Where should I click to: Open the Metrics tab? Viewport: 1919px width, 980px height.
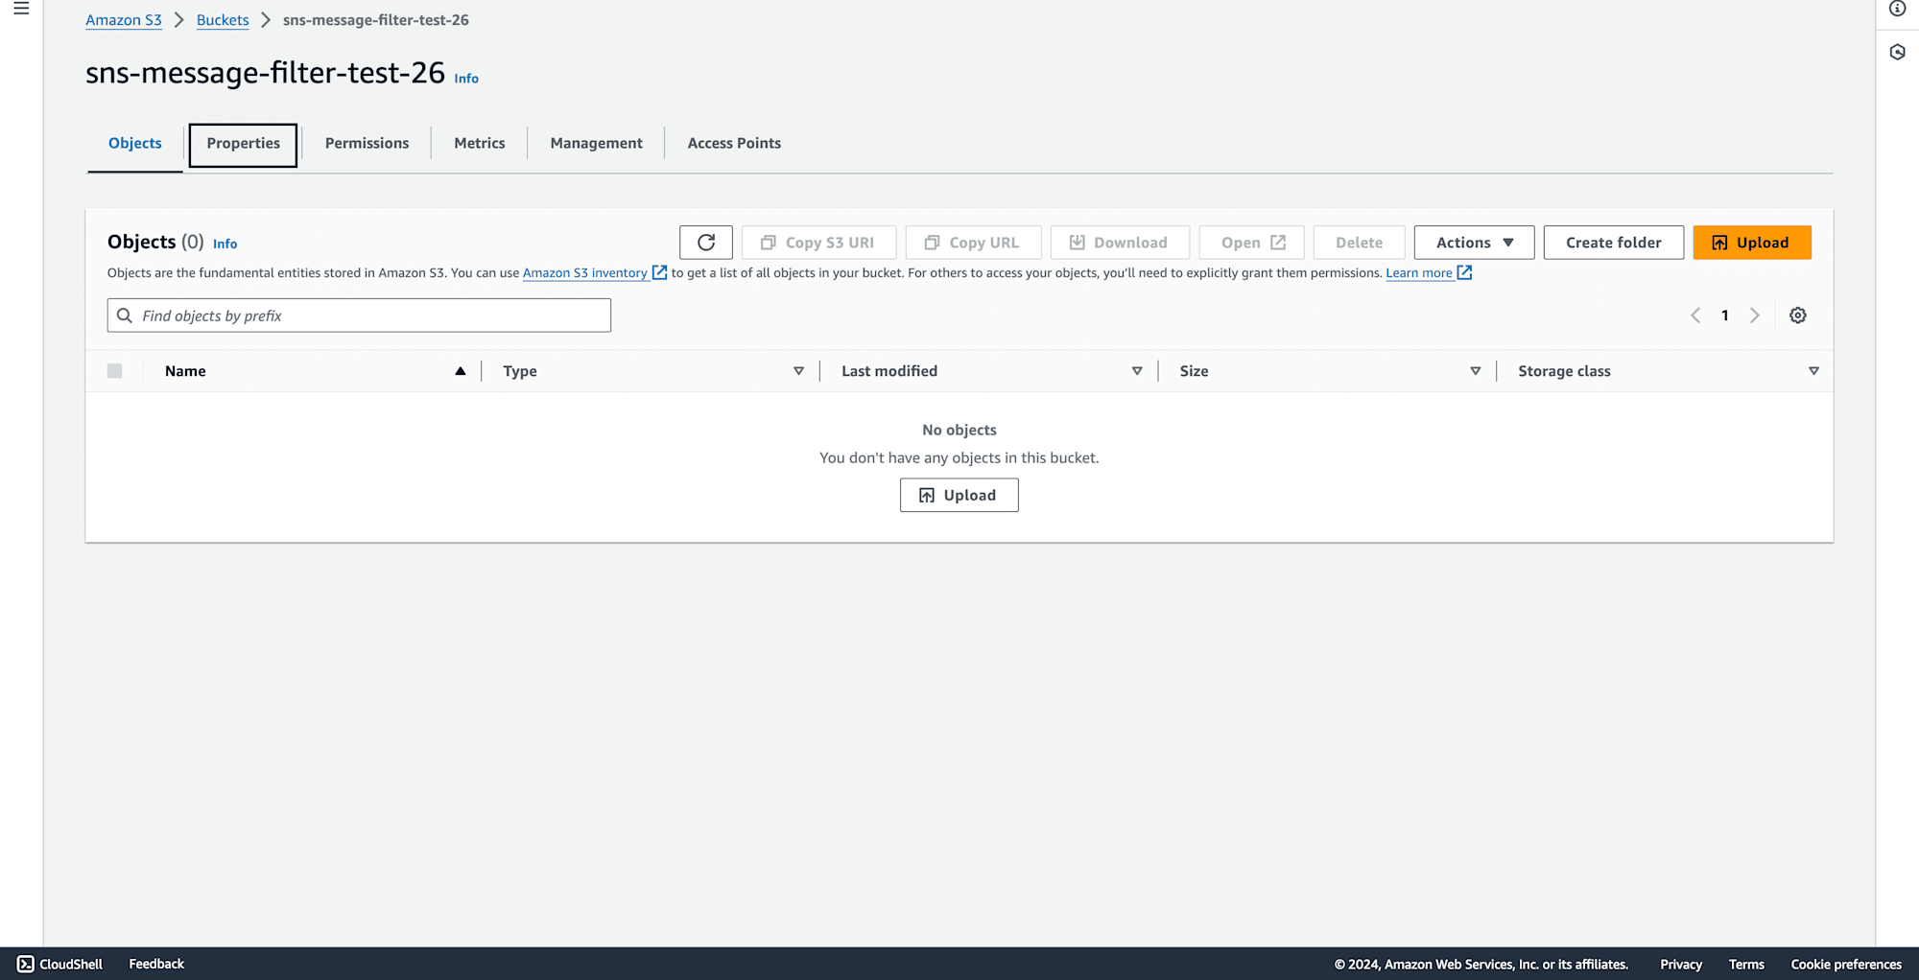tap(480, 143)
